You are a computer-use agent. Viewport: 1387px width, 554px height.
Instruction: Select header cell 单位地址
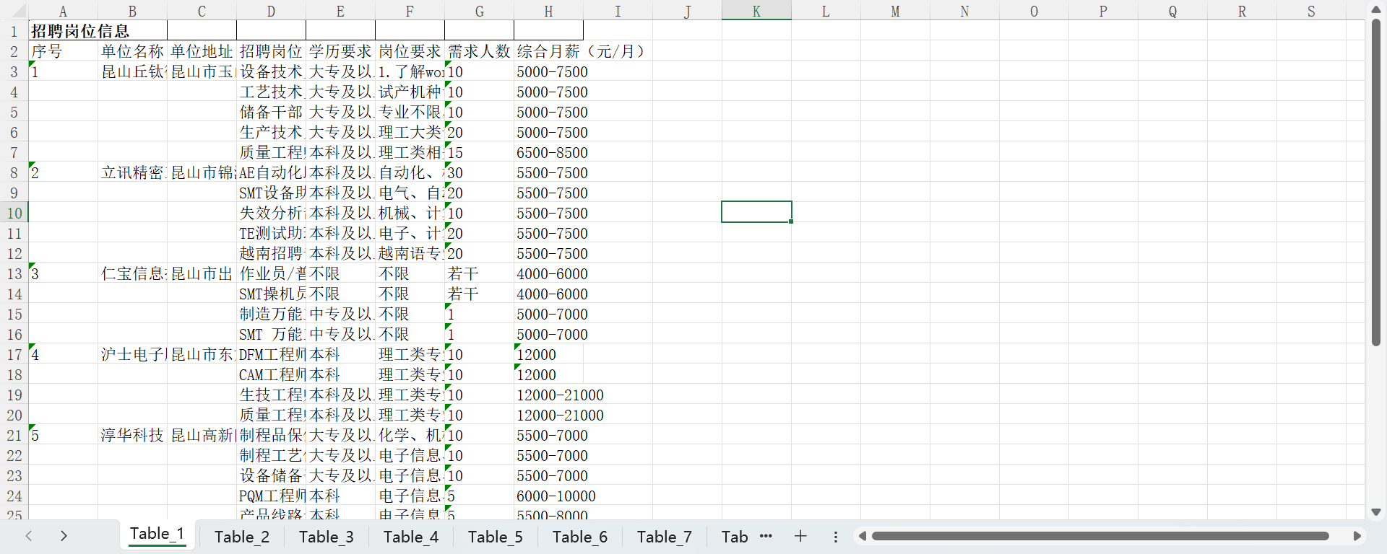(x=202, y=51)
